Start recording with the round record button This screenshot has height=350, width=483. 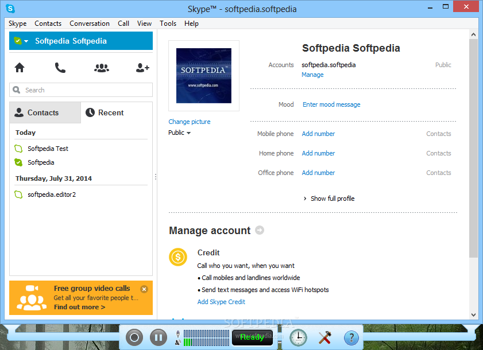(134, 337)
